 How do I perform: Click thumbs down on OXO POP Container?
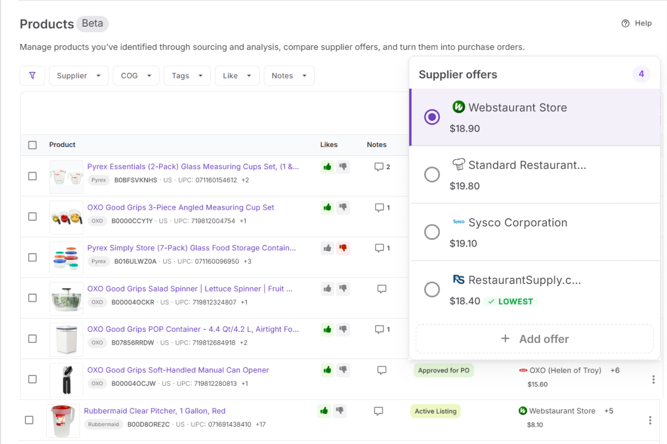pos(343,329)
